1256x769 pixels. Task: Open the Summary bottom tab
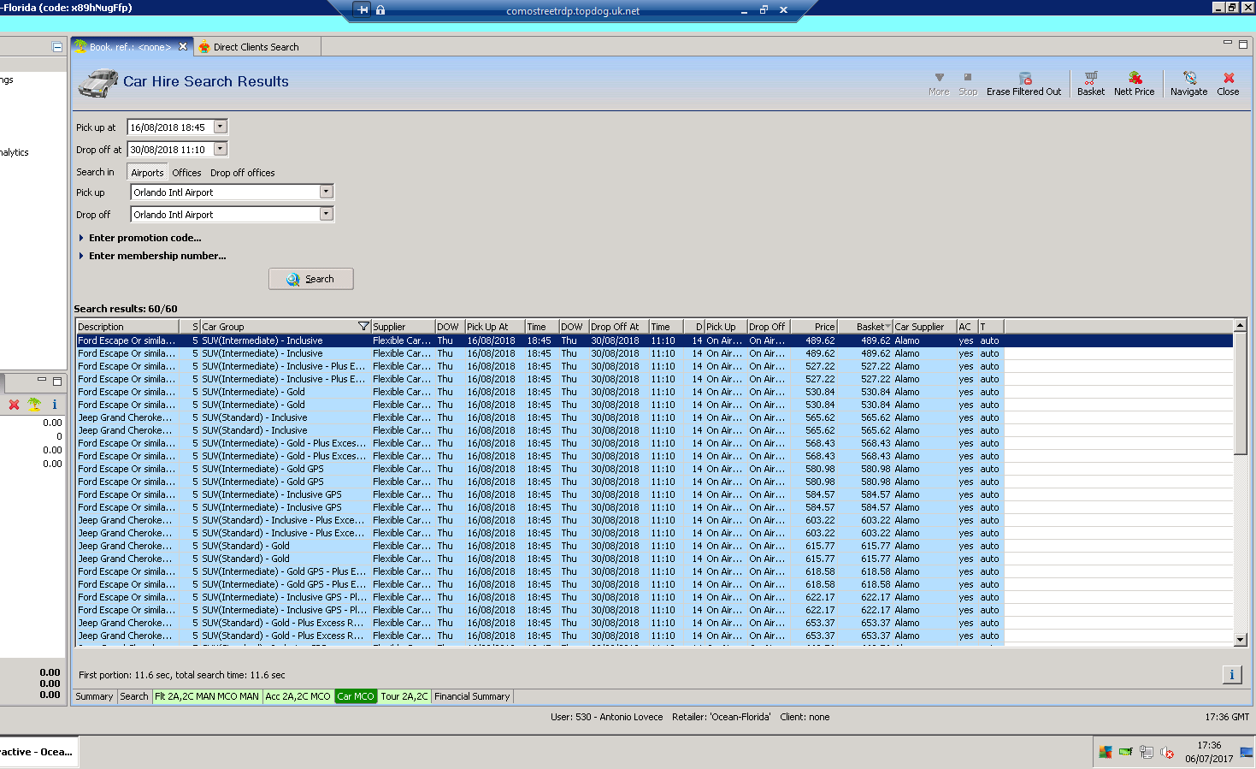click(94, 696)
